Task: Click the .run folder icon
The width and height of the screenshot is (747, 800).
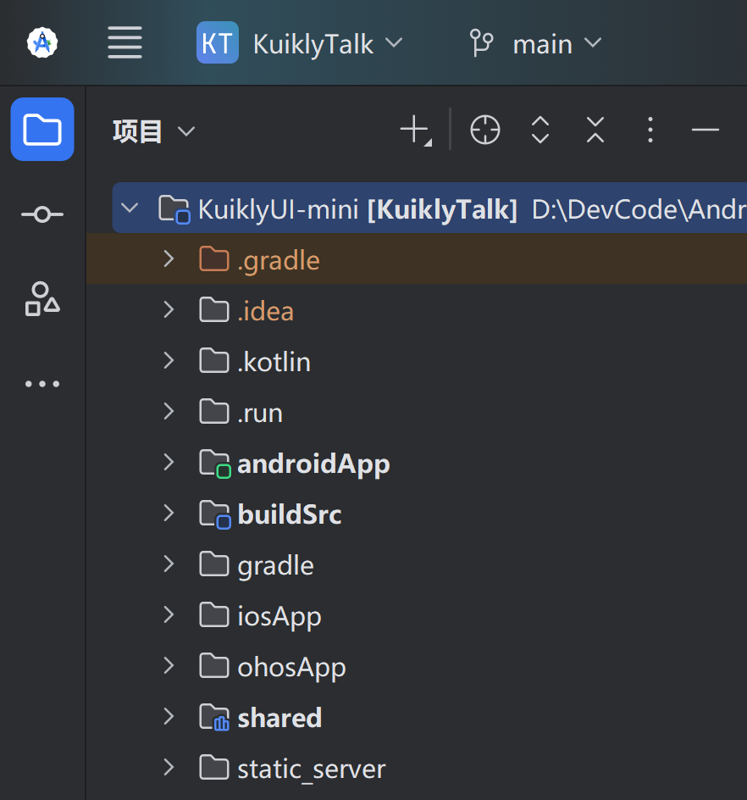Action: [x=213, y=411]
